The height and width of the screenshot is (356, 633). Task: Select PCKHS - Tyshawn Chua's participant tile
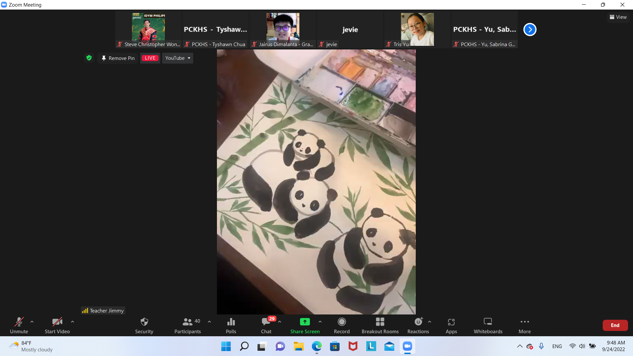point(216,29)
